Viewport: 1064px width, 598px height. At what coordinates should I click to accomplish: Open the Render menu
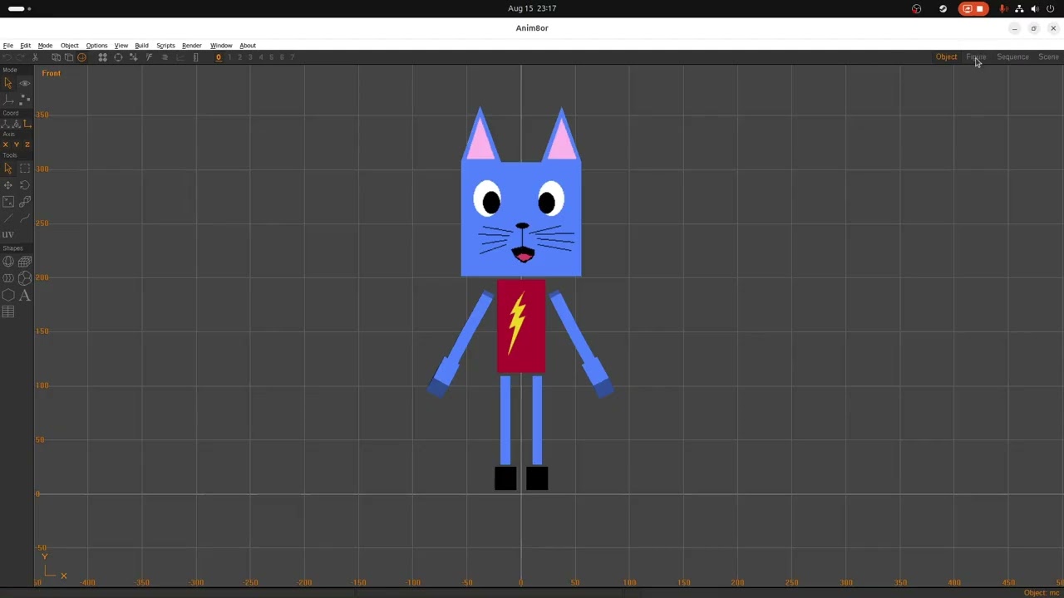click(x=191, y=46)
